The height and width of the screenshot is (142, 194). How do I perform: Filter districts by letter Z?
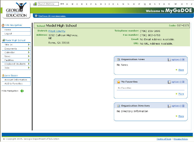click(191, 4)
